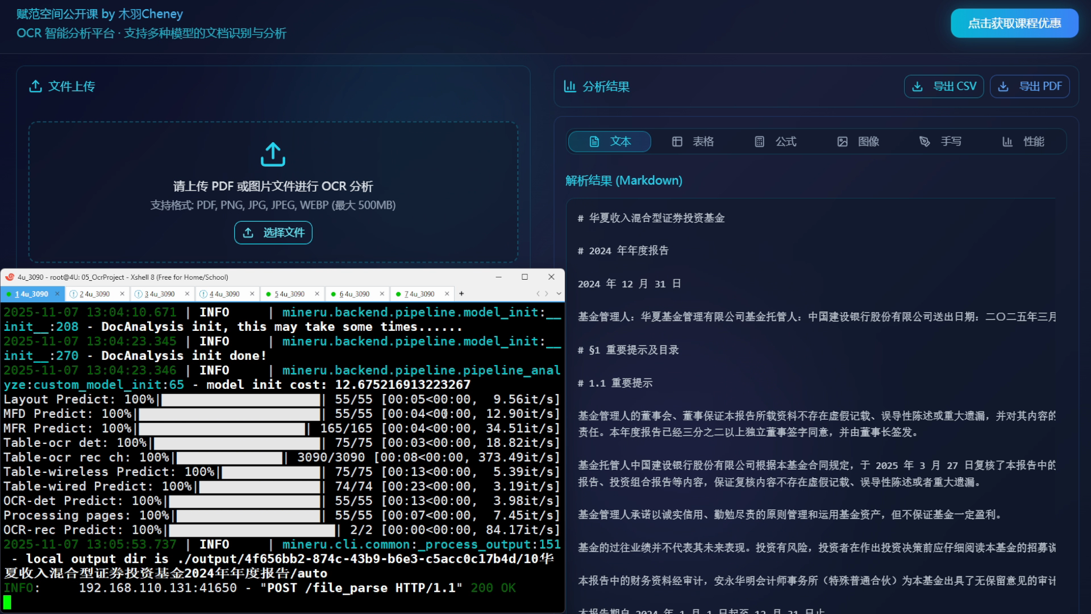1091x614 pixels.
Task: Click the dashed file upload drop zone
Action: (273, 192)
